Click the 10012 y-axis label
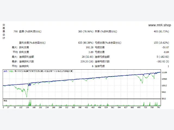Viewport: 174px width, 130px height. (x=164, y=86)
